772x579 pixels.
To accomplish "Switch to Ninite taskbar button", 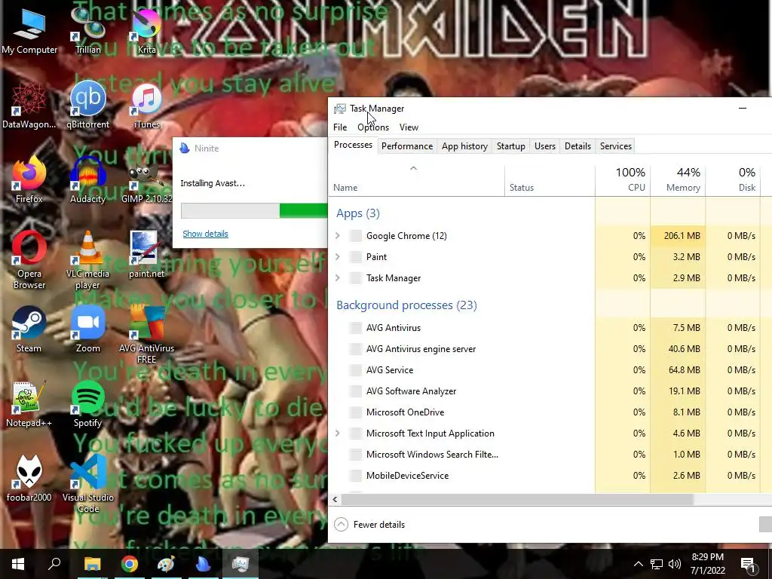I will coord(204,564).
